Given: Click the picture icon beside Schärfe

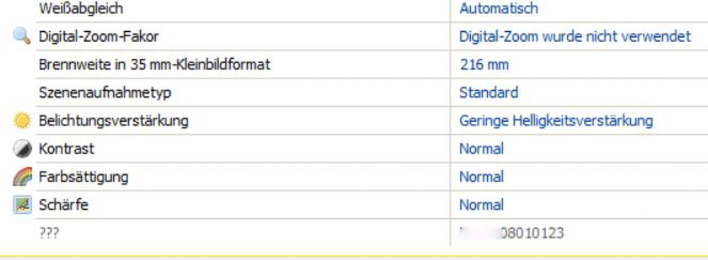Looking at the screenshot, I should click(x=22, y=205).
